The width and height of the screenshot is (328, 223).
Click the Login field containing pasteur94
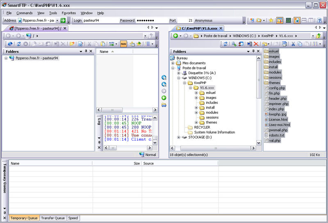tap(101, 20)
